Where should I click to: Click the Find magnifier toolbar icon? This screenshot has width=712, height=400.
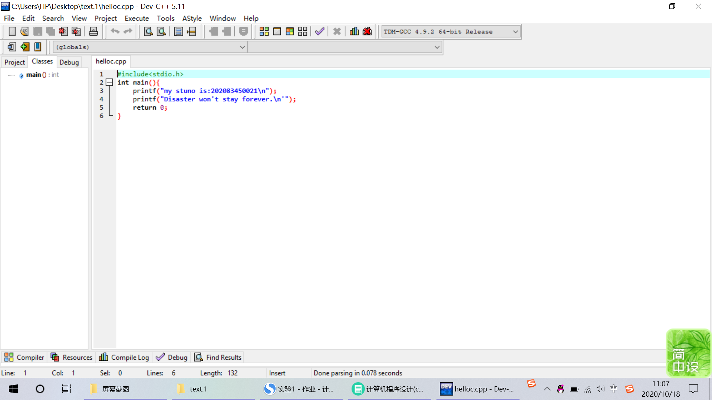[x=148, y=31]
